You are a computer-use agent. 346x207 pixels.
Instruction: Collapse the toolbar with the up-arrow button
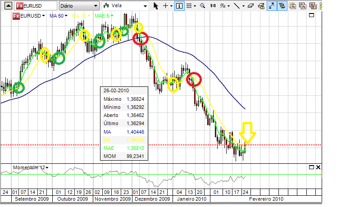pyautogui.click(x=8, y=6)
